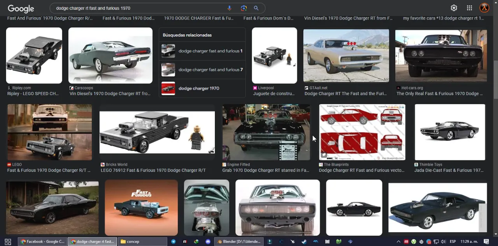Open the clock showing 11:29 a. m.
This screenshot has height=246, width=498.
tap(470, 241)
